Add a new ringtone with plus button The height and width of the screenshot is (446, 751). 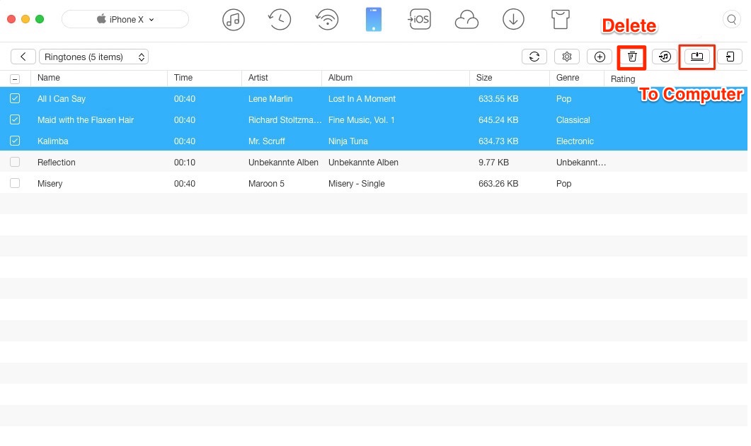(x=600, y=57)
